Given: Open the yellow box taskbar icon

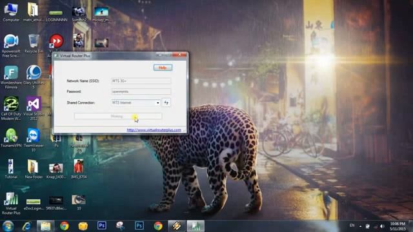Looking at the screenshot, I should click(x=83, y=226).
